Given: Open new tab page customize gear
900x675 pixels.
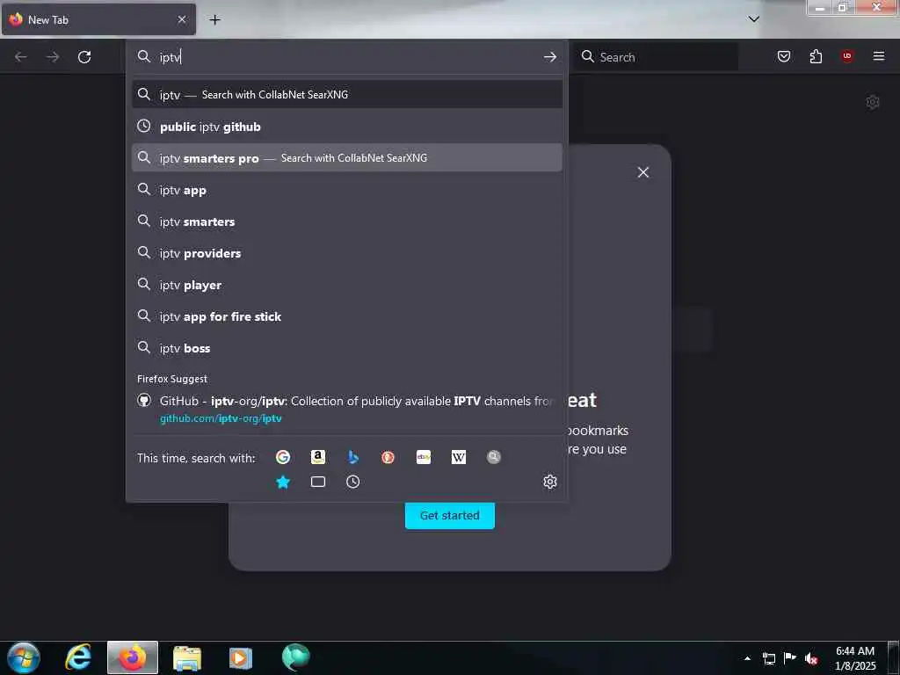Looking at the screenshot, I should pyautogui.click(x=873, y=102).
